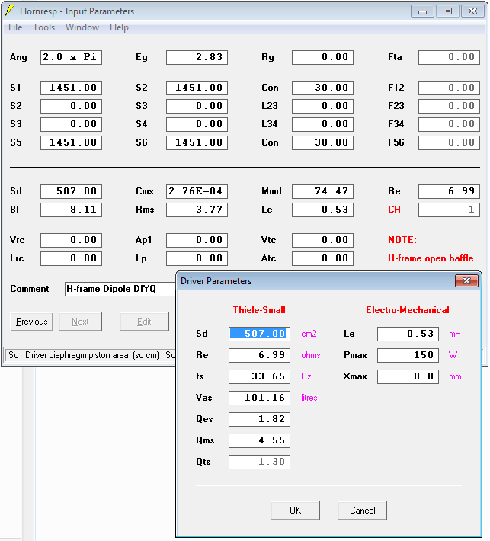490x541 pixels.
Task: Click the red CH label
Action: [394, 210]
